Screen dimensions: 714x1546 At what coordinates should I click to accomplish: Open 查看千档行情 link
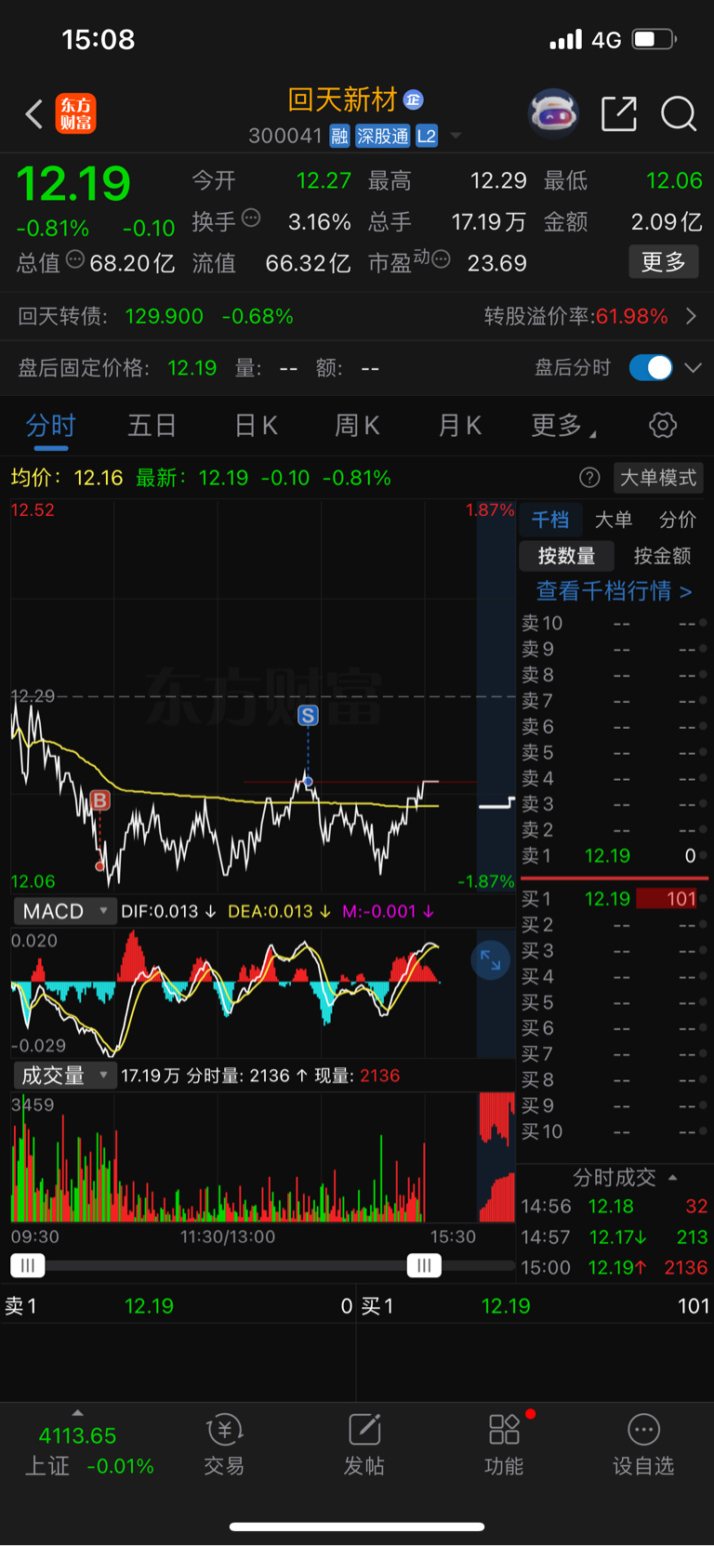point(614,591)
